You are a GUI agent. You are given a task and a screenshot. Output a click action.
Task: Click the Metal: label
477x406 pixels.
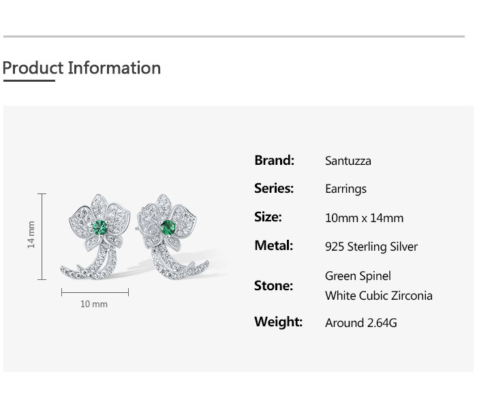point(273,246)
